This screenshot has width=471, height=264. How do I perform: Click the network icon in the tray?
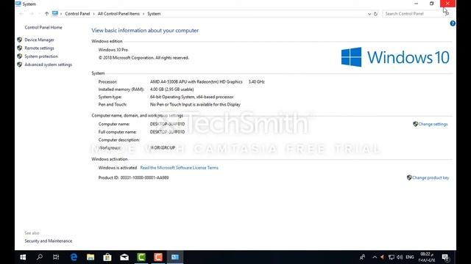pos(391,257)
